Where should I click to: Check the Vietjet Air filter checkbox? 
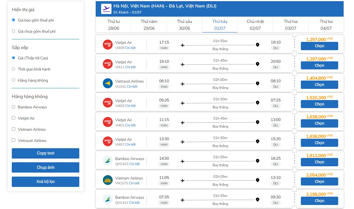pyautogui.click(x=14, y=118)
